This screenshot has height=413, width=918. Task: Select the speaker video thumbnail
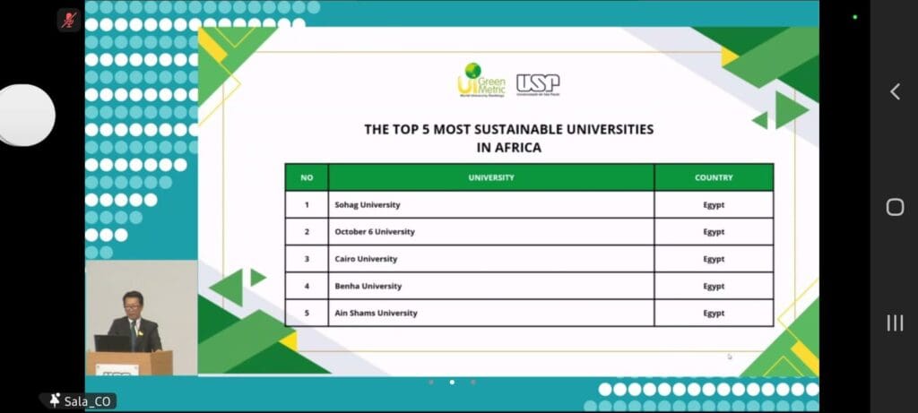point(141,318)
